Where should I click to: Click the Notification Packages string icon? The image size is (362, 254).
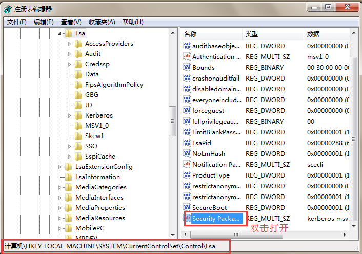(x=187, y=164)
